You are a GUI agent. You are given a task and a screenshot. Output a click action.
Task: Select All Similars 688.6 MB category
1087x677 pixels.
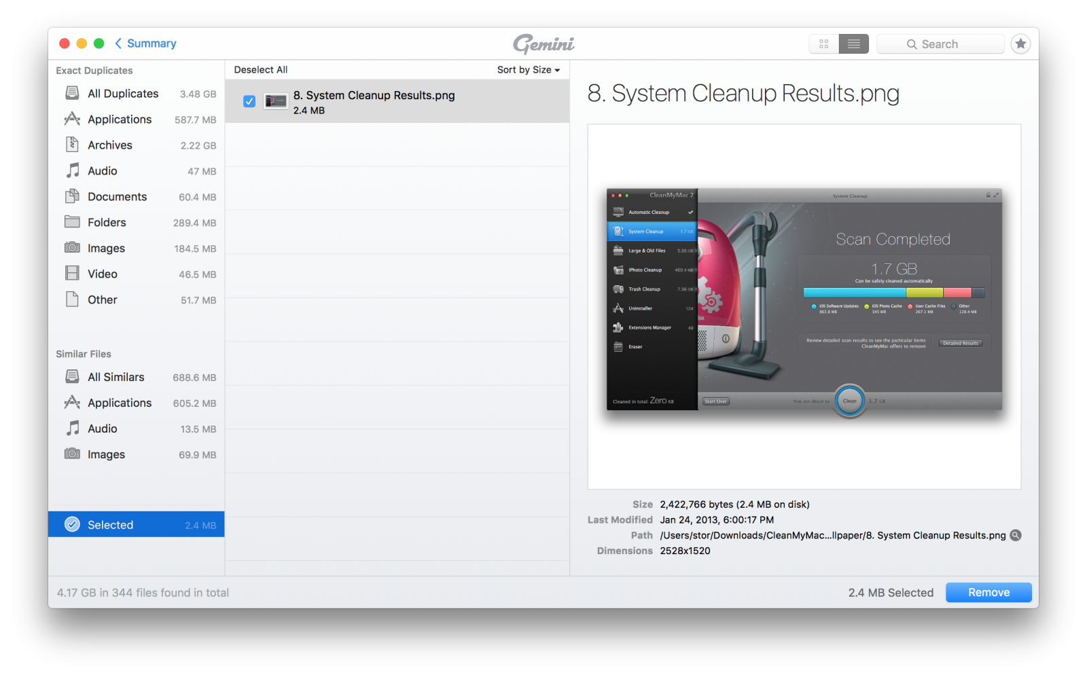[x=137, y=378]
